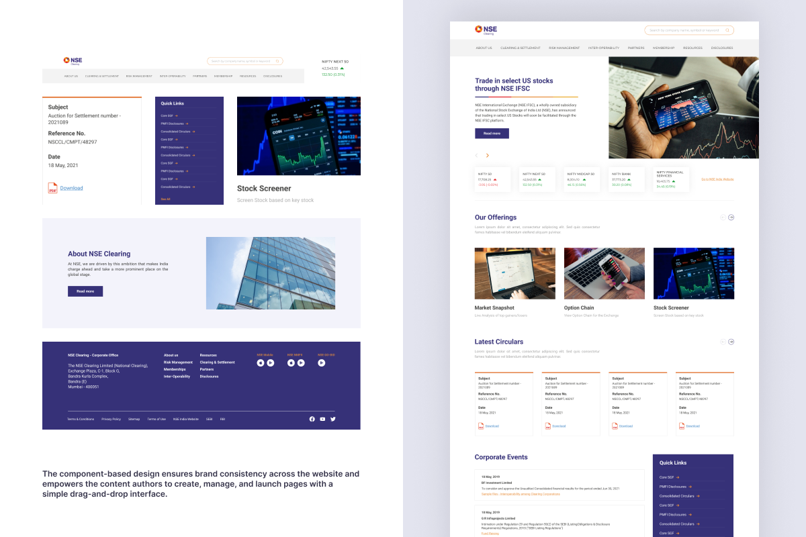Click the Facebook icon in the footer
Viewport: 806px width, 537px height.
pyautogui.click(x=312, y=419)
